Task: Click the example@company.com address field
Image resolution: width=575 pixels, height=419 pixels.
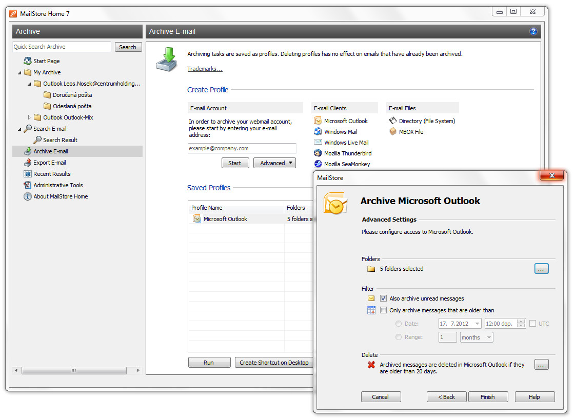Action: click(x=242, y=148)
